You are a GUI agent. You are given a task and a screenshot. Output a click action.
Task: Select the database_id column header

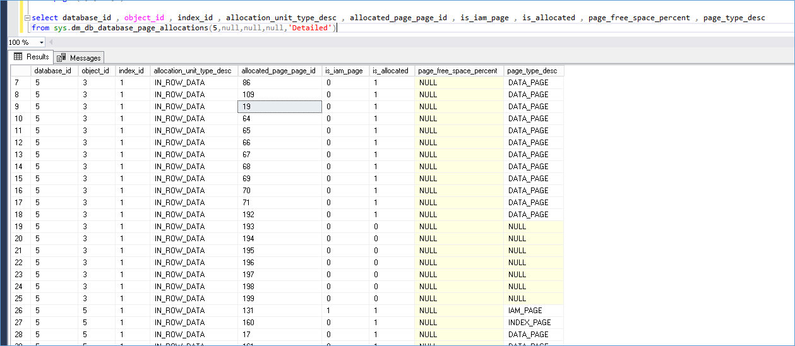54,71
